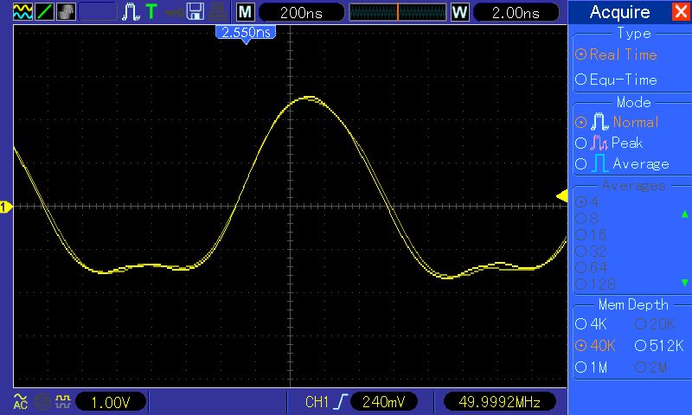This screenshot has height=415, width=692.
Task: Click the AC coupling icon
Action: [21, 401]
